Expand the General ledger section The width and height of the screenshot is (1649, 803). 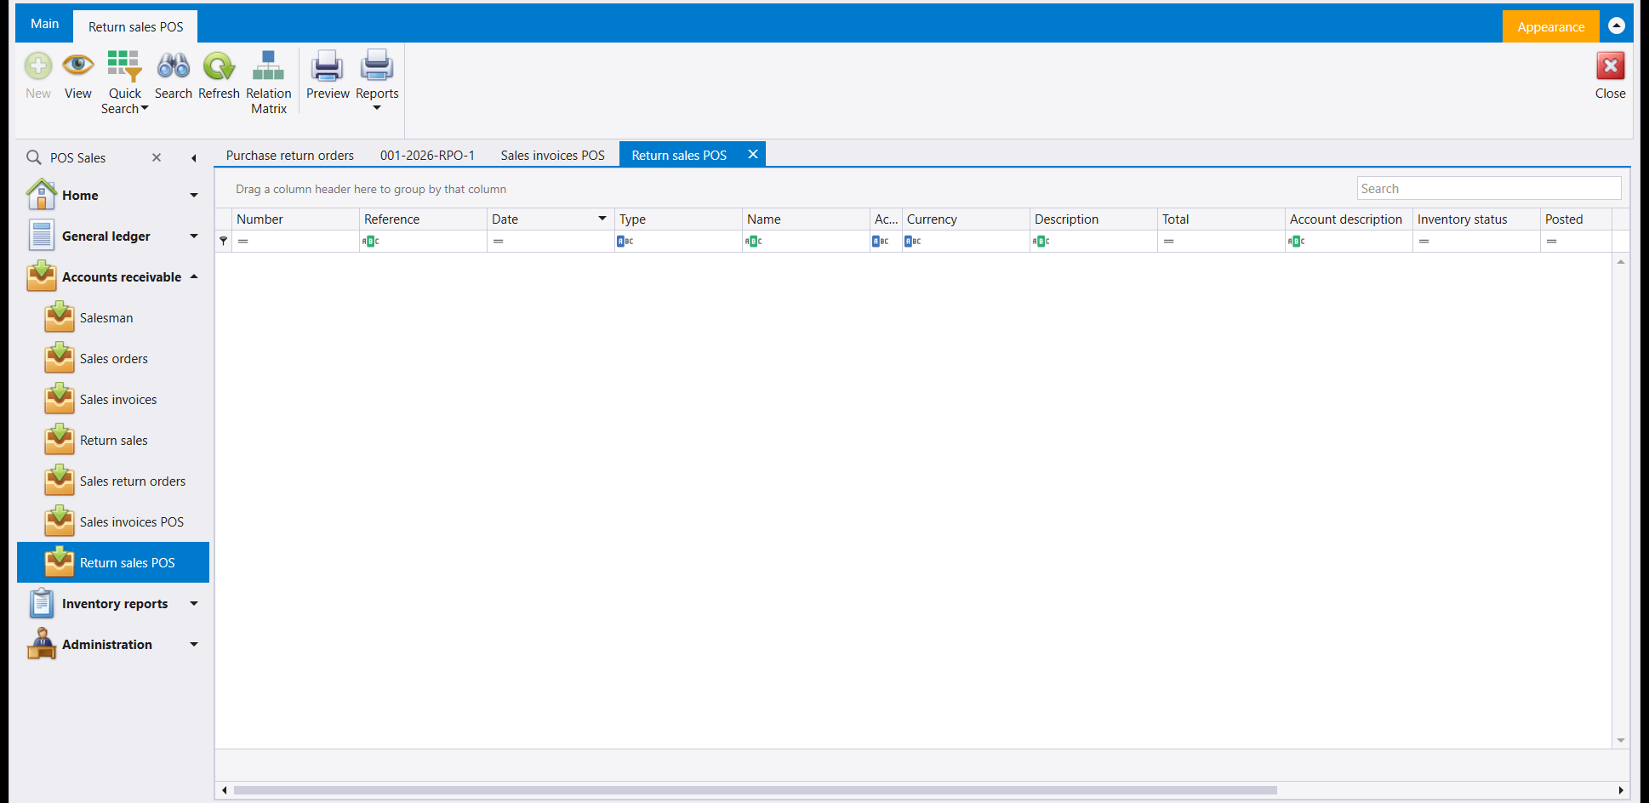tap(194, 236)
